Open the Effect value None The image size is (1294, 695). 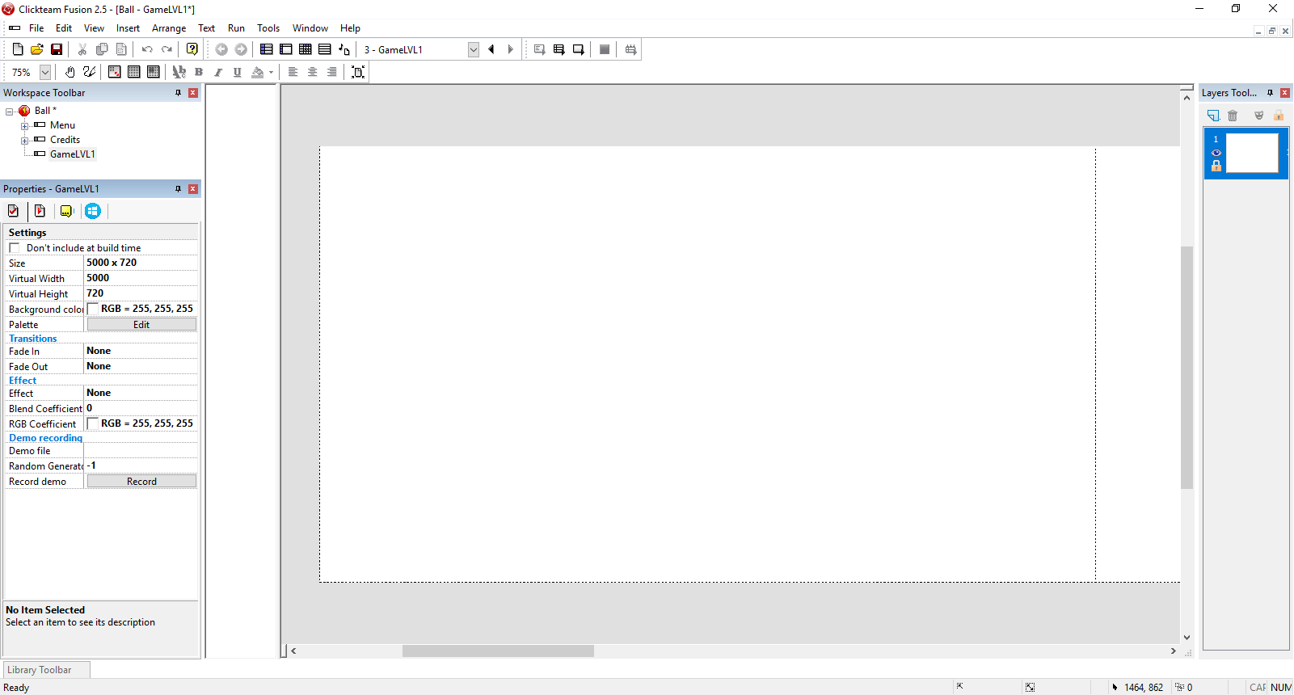[141, 393]
